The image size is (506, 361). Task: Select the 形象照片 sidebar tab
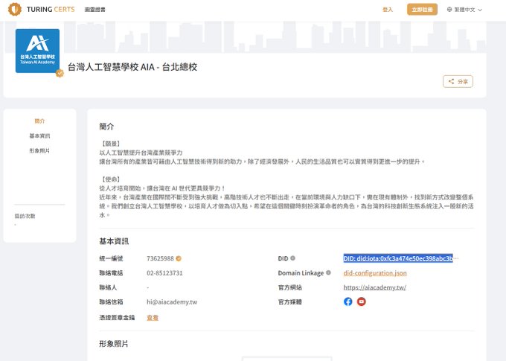pos(39,151)
